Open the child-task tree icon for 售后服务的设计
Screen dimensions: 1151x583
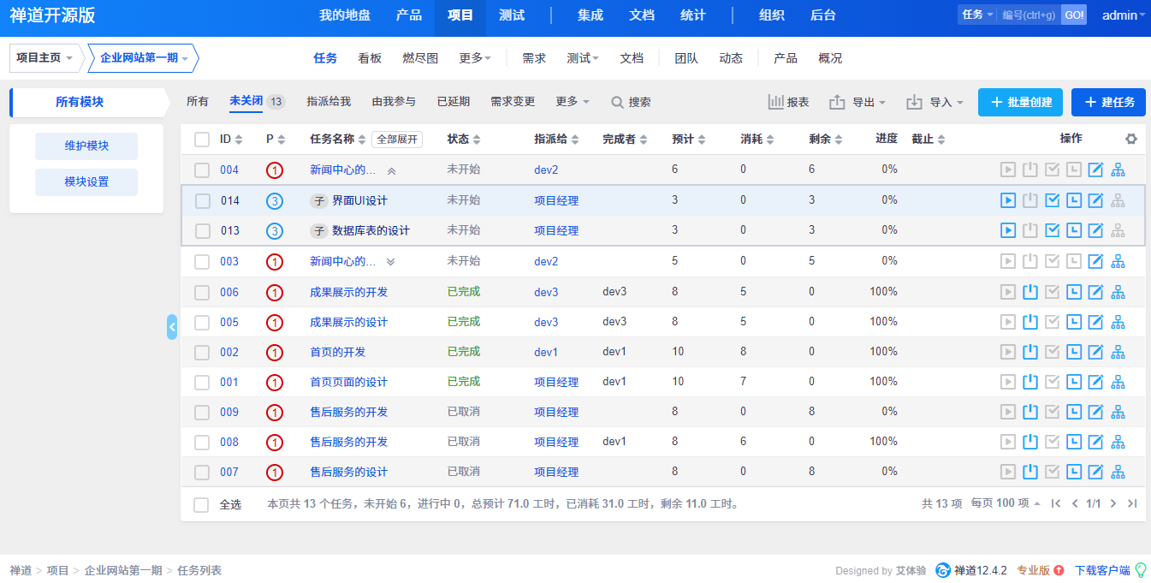[x=1118, y=472]
